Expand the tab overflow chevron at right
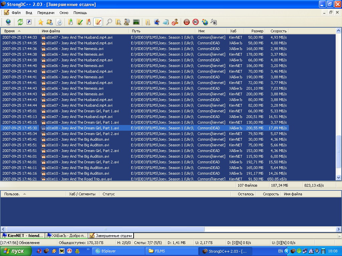The height and width of the screenshot is (256, 342). point(339,236)
